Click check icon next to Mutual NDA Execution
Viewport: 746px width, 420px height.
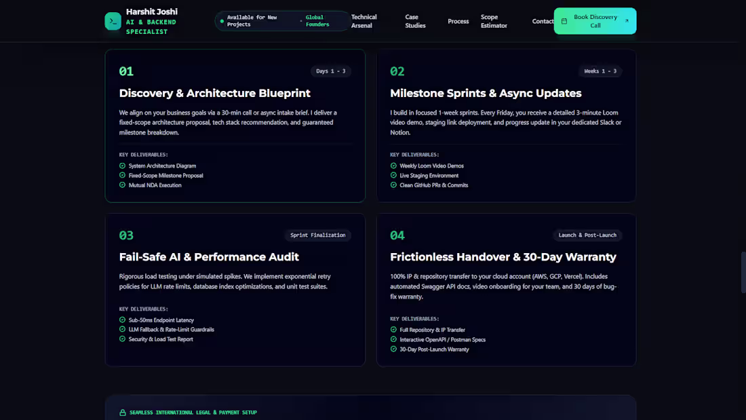[122, 185]
